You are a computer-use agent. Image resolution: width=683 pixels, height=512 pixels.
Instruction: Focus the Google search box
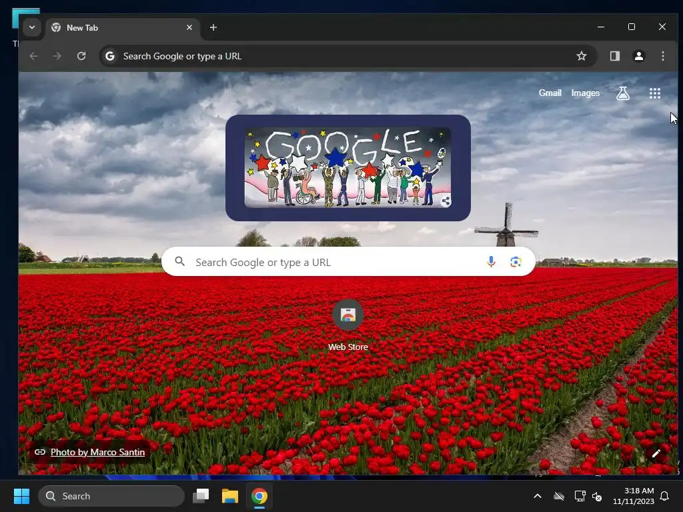tap(348, 261)
